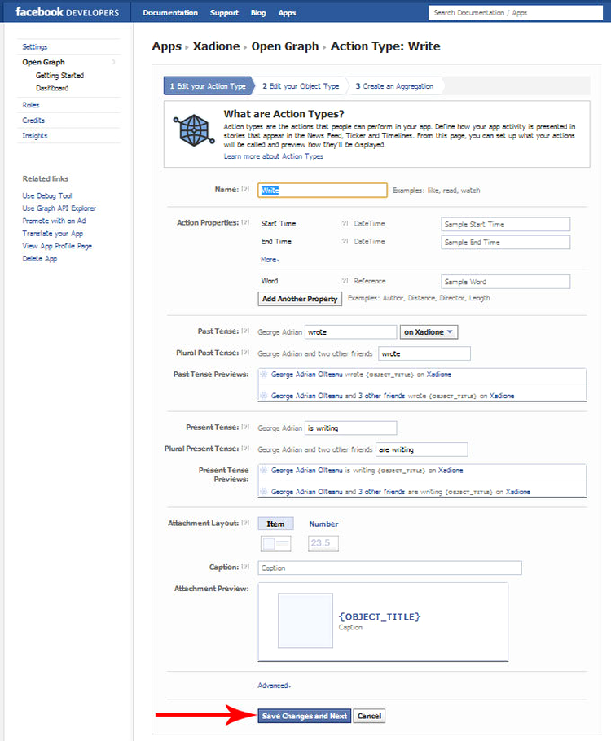This screenshot has width=611, height=741.
Task: Select the Number layout 23.5 thumbnail
Action: 323,543
